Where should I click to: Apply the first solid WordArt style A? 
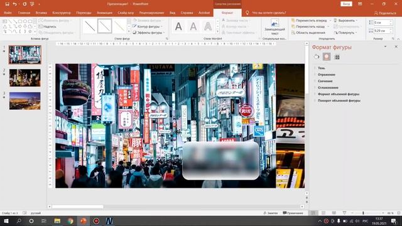coord(178,26)
